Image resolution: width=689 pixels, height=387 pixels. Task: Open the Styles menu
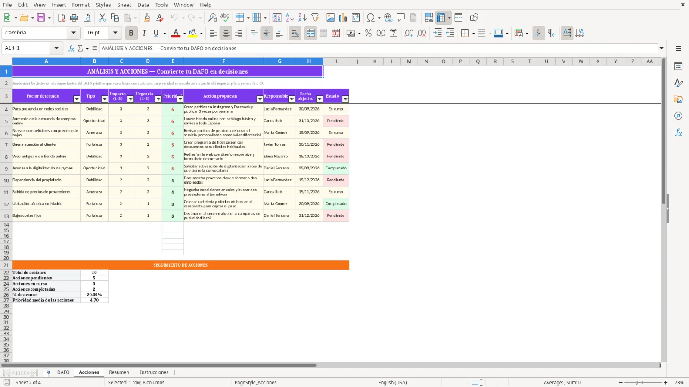[x=103, y=5]
